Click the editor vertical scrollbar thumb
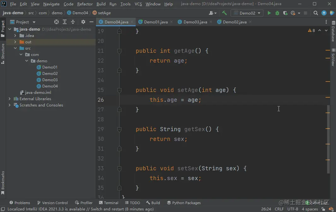 point(328,139)
